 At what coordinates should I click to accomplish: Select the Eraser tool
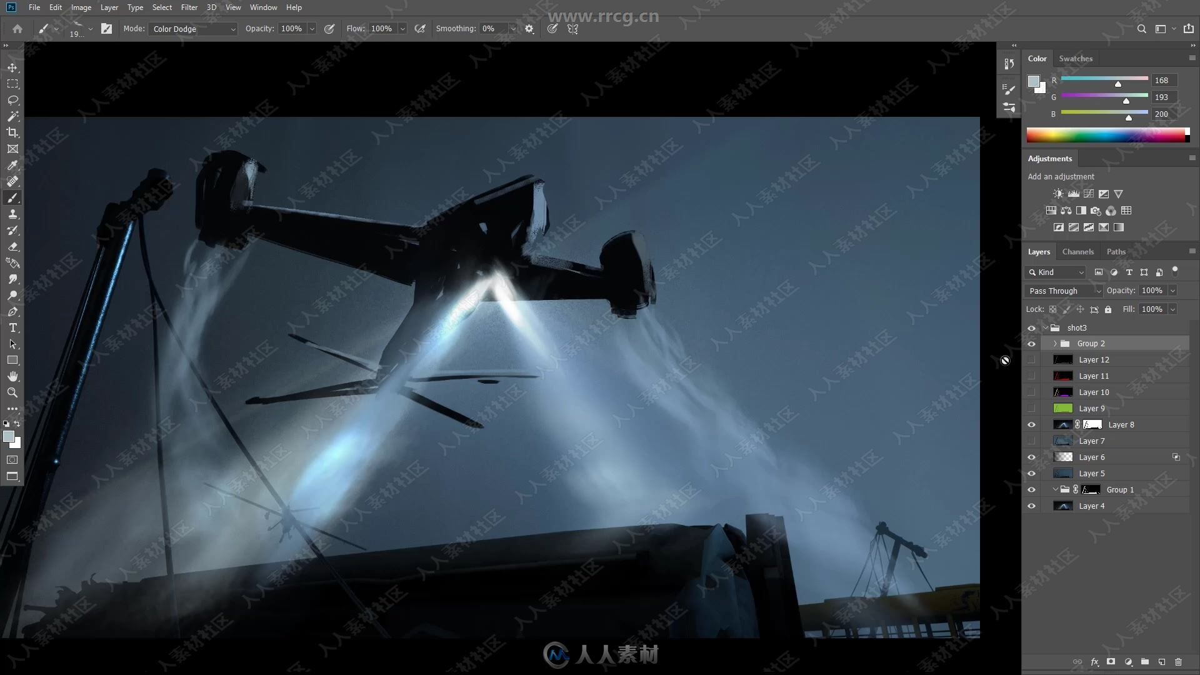click(12, 246)
